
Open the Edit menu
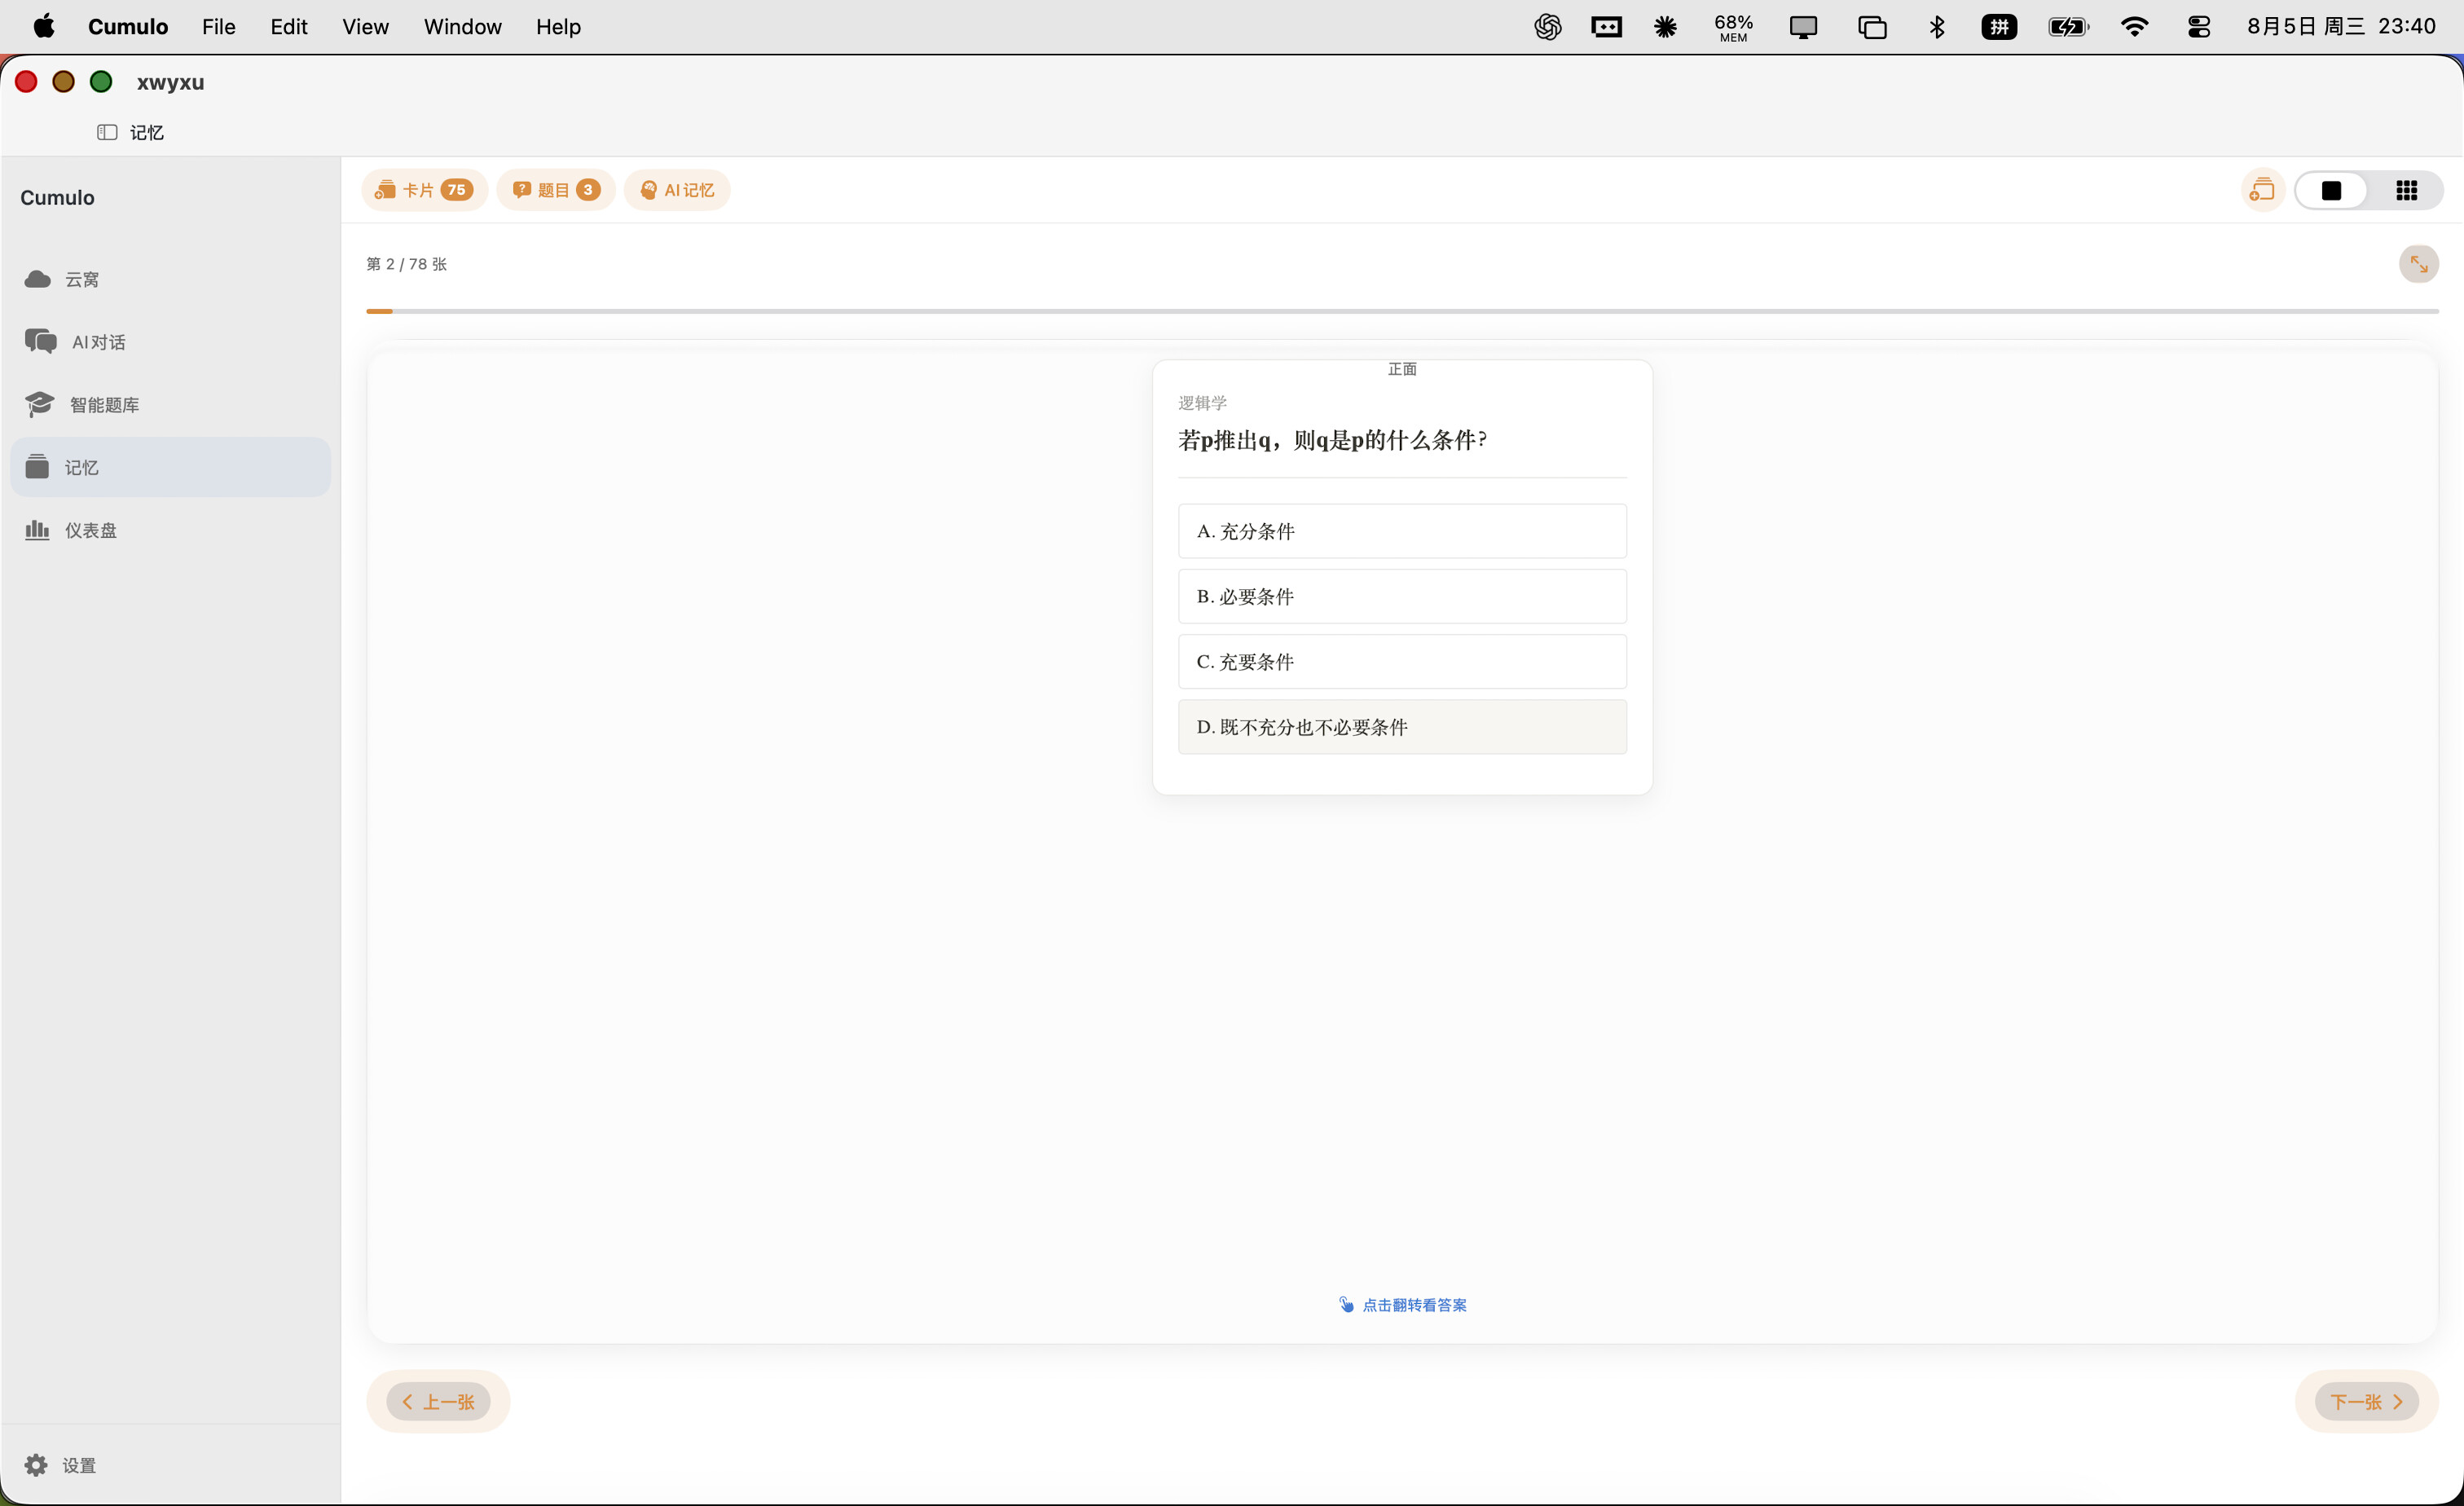(x=288, y=27)
